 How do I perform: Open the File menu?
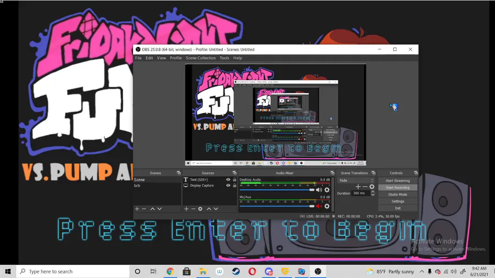click(138, 58)
